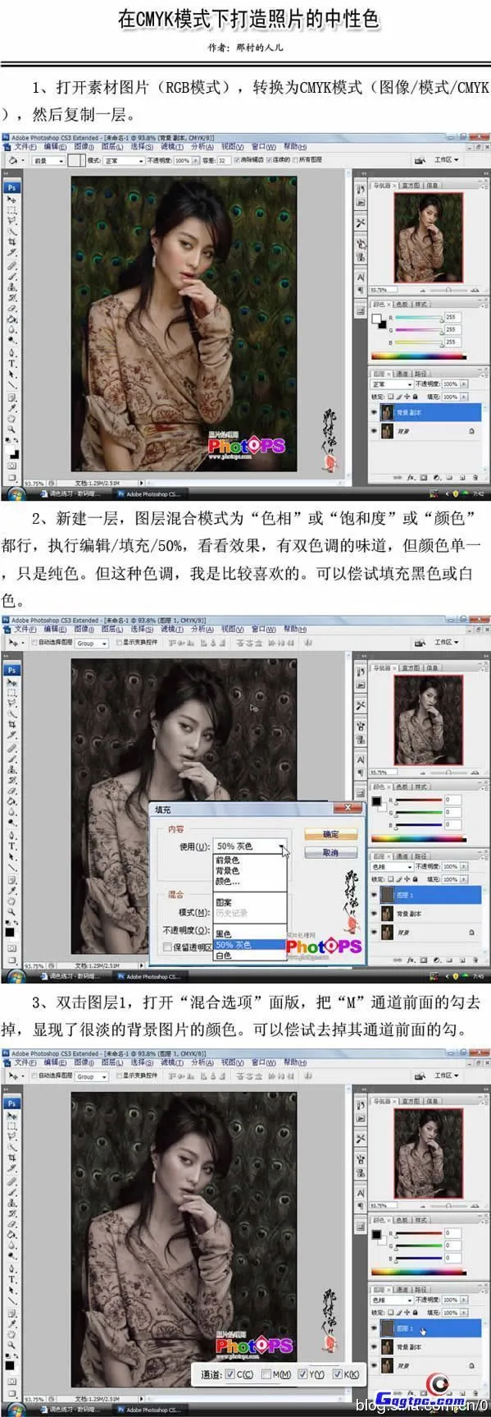Click Windows Start orb in first screenshot taskbar
The height and width of the screenshot is (1417, 491).
(x=16, y=493)
